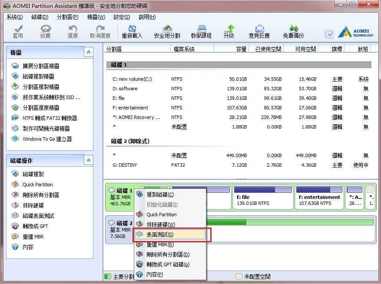Choose 重建 MBR(R) in the context menu
This screenshot has height=284, width=381.
coord(170,244)
